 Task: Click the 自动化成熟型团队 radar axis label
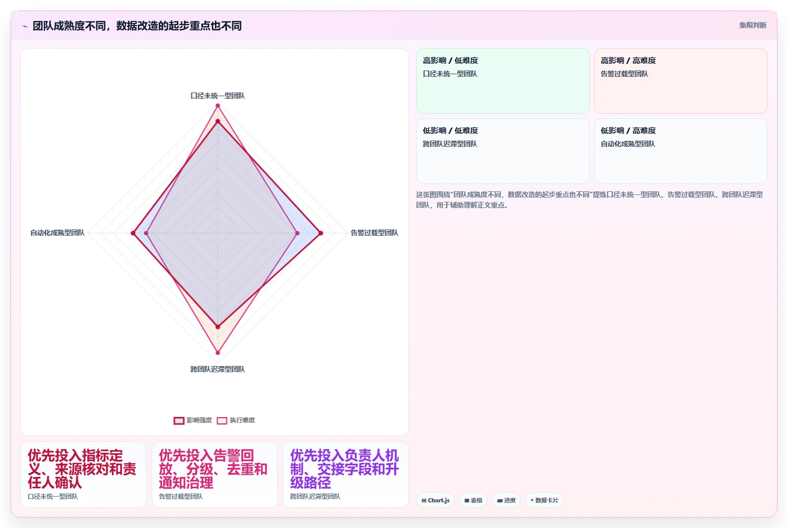click(x=58, y=233)
